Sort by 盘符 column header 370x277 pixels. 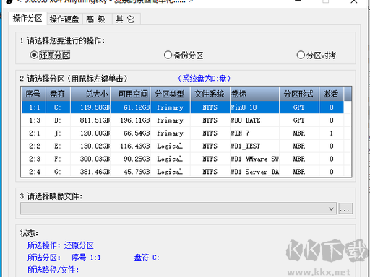click(58, 94)
